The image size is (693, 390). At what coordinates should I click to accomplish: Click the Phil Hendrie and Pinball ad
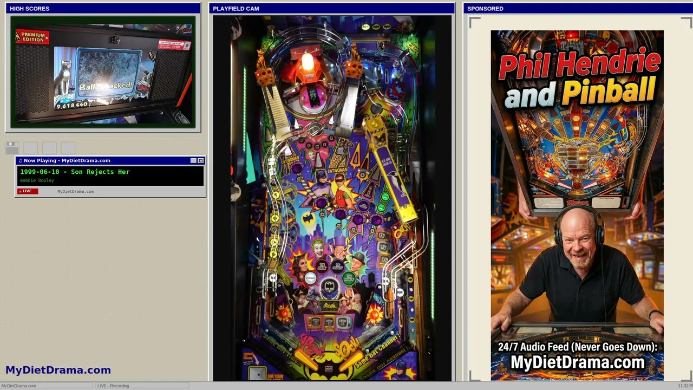click(577, 205)
